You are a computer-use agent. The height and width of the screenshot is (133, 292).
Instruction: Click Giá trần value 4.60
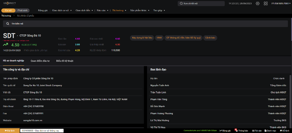pos(77,39)
